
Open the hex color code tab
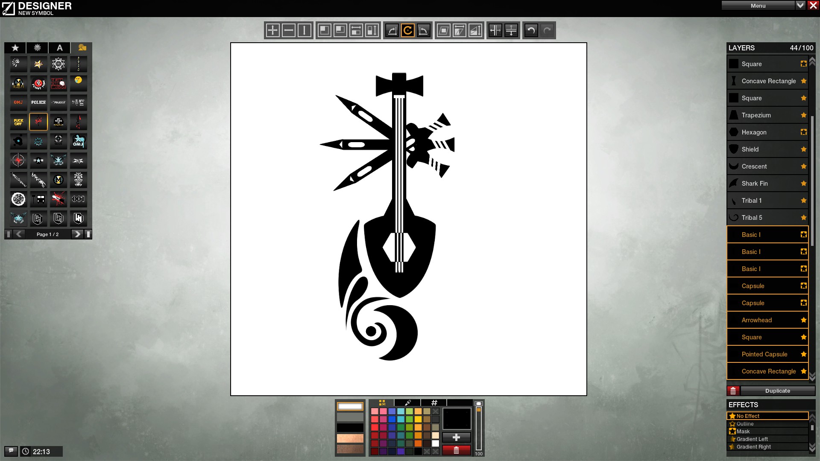click(x=434, y=403)
